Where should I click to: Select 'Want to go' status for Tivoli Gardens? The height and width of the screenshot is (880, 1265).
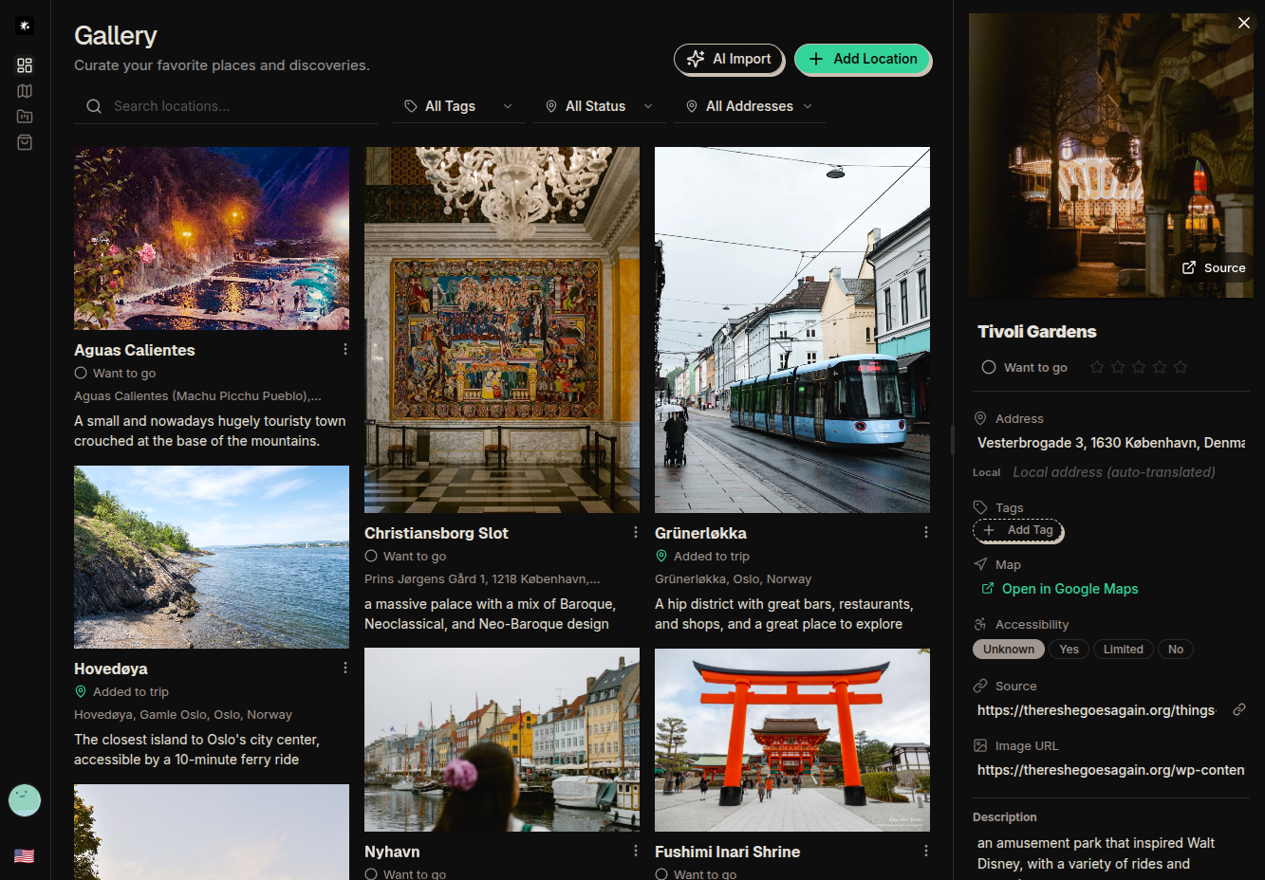click(x=988, y=367)
